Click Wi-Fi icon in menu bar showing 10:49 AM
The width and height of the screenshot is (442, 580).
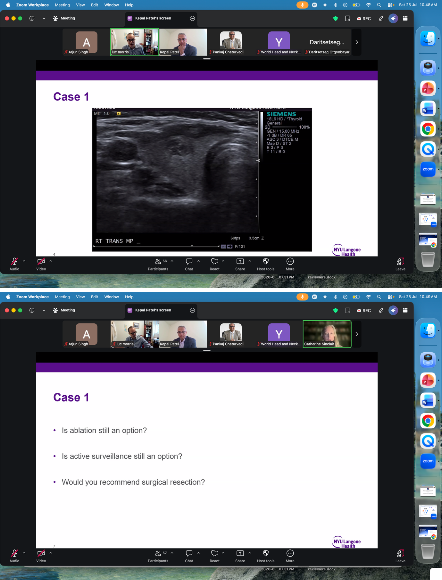click(x=369, y=297)
